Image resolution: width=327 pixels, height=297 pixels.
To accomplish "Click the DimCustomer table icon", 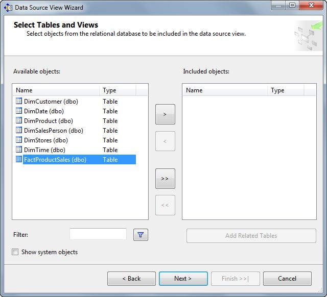I will point(19,101).
